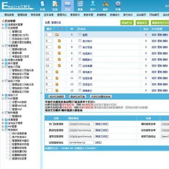Click the 修改栏目顺序 button below the table
The height and width of the screenshot is (169, 169).
(x=57, y=97)
